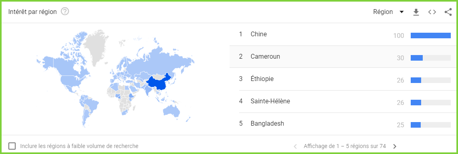This screenshot has height=154, width=458.
Task: Click Australia on the world map
Action: click(x=171, y=112)
